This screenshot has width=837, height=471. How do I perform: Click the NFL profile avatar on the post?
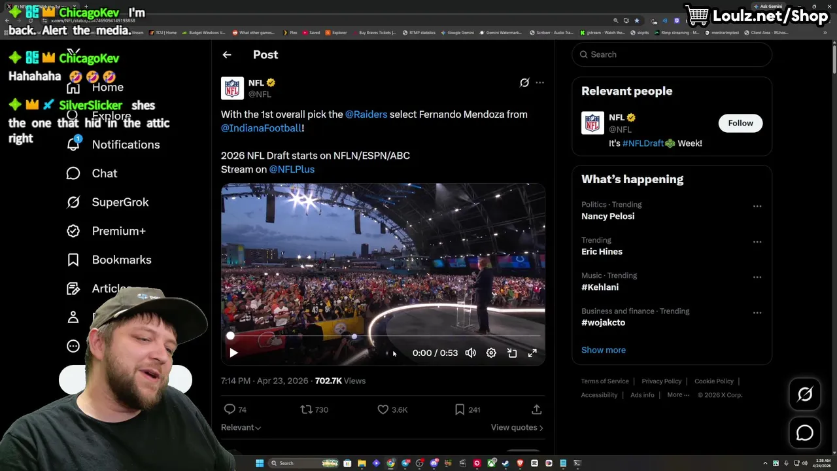pos(232,88)
